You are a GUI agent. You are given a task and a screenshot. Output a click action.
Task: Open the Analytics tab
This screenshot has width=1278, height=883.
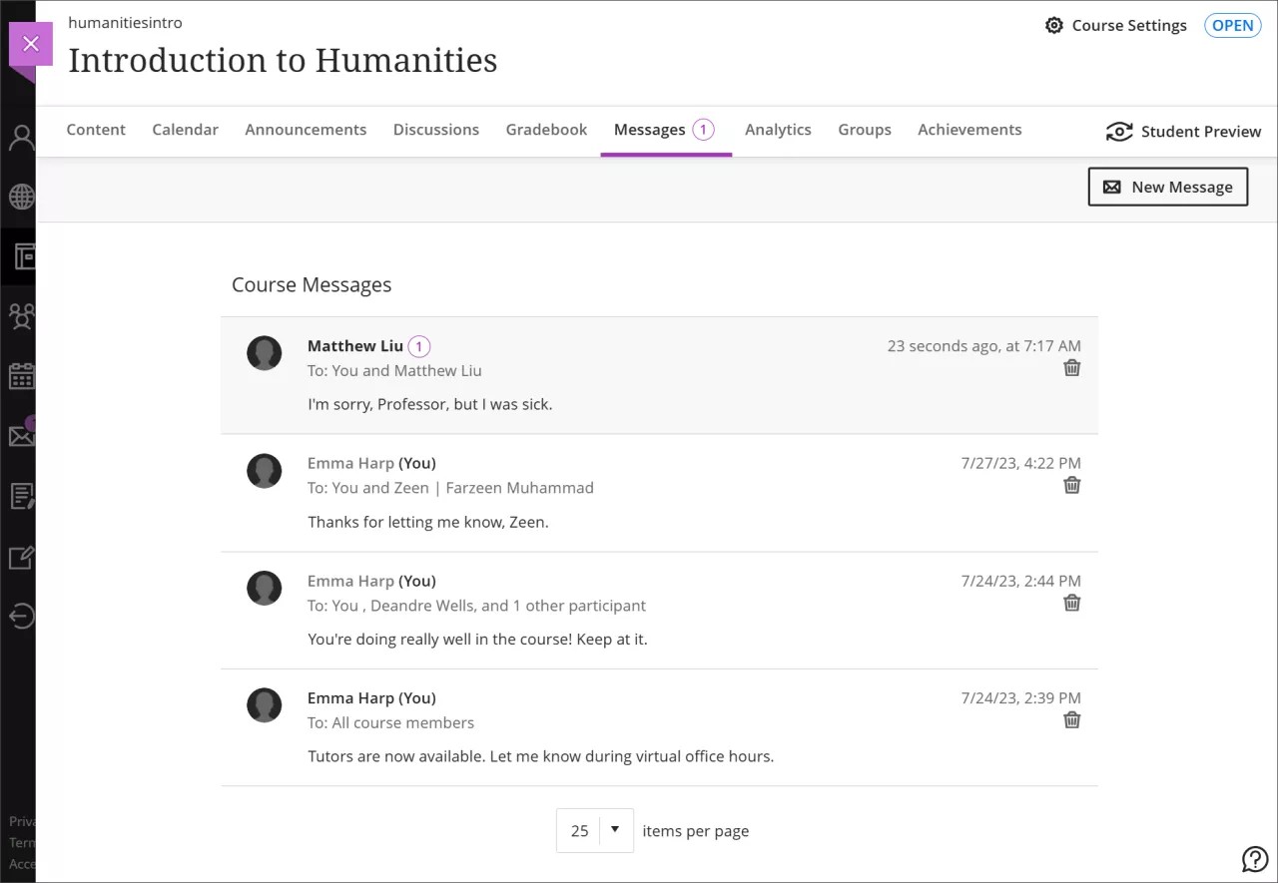(778, 129)
